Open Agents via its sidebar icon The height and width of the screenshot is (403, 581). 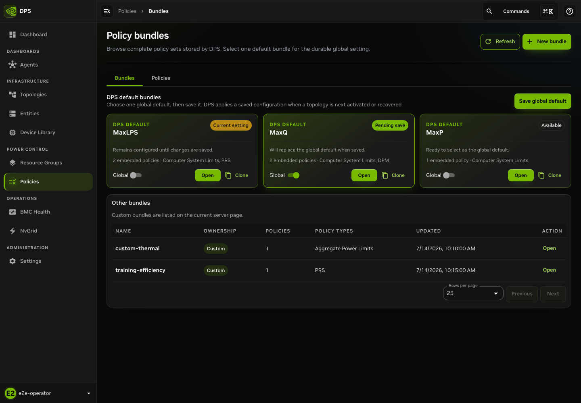13,64
